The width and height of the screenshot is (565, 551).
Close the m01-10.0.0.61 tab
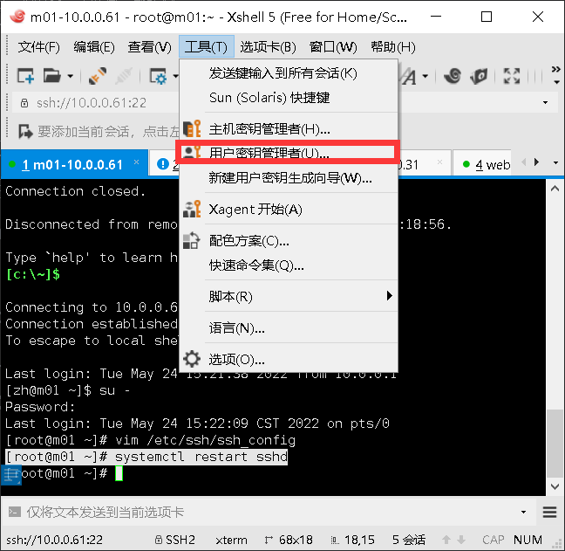[136, 162]
